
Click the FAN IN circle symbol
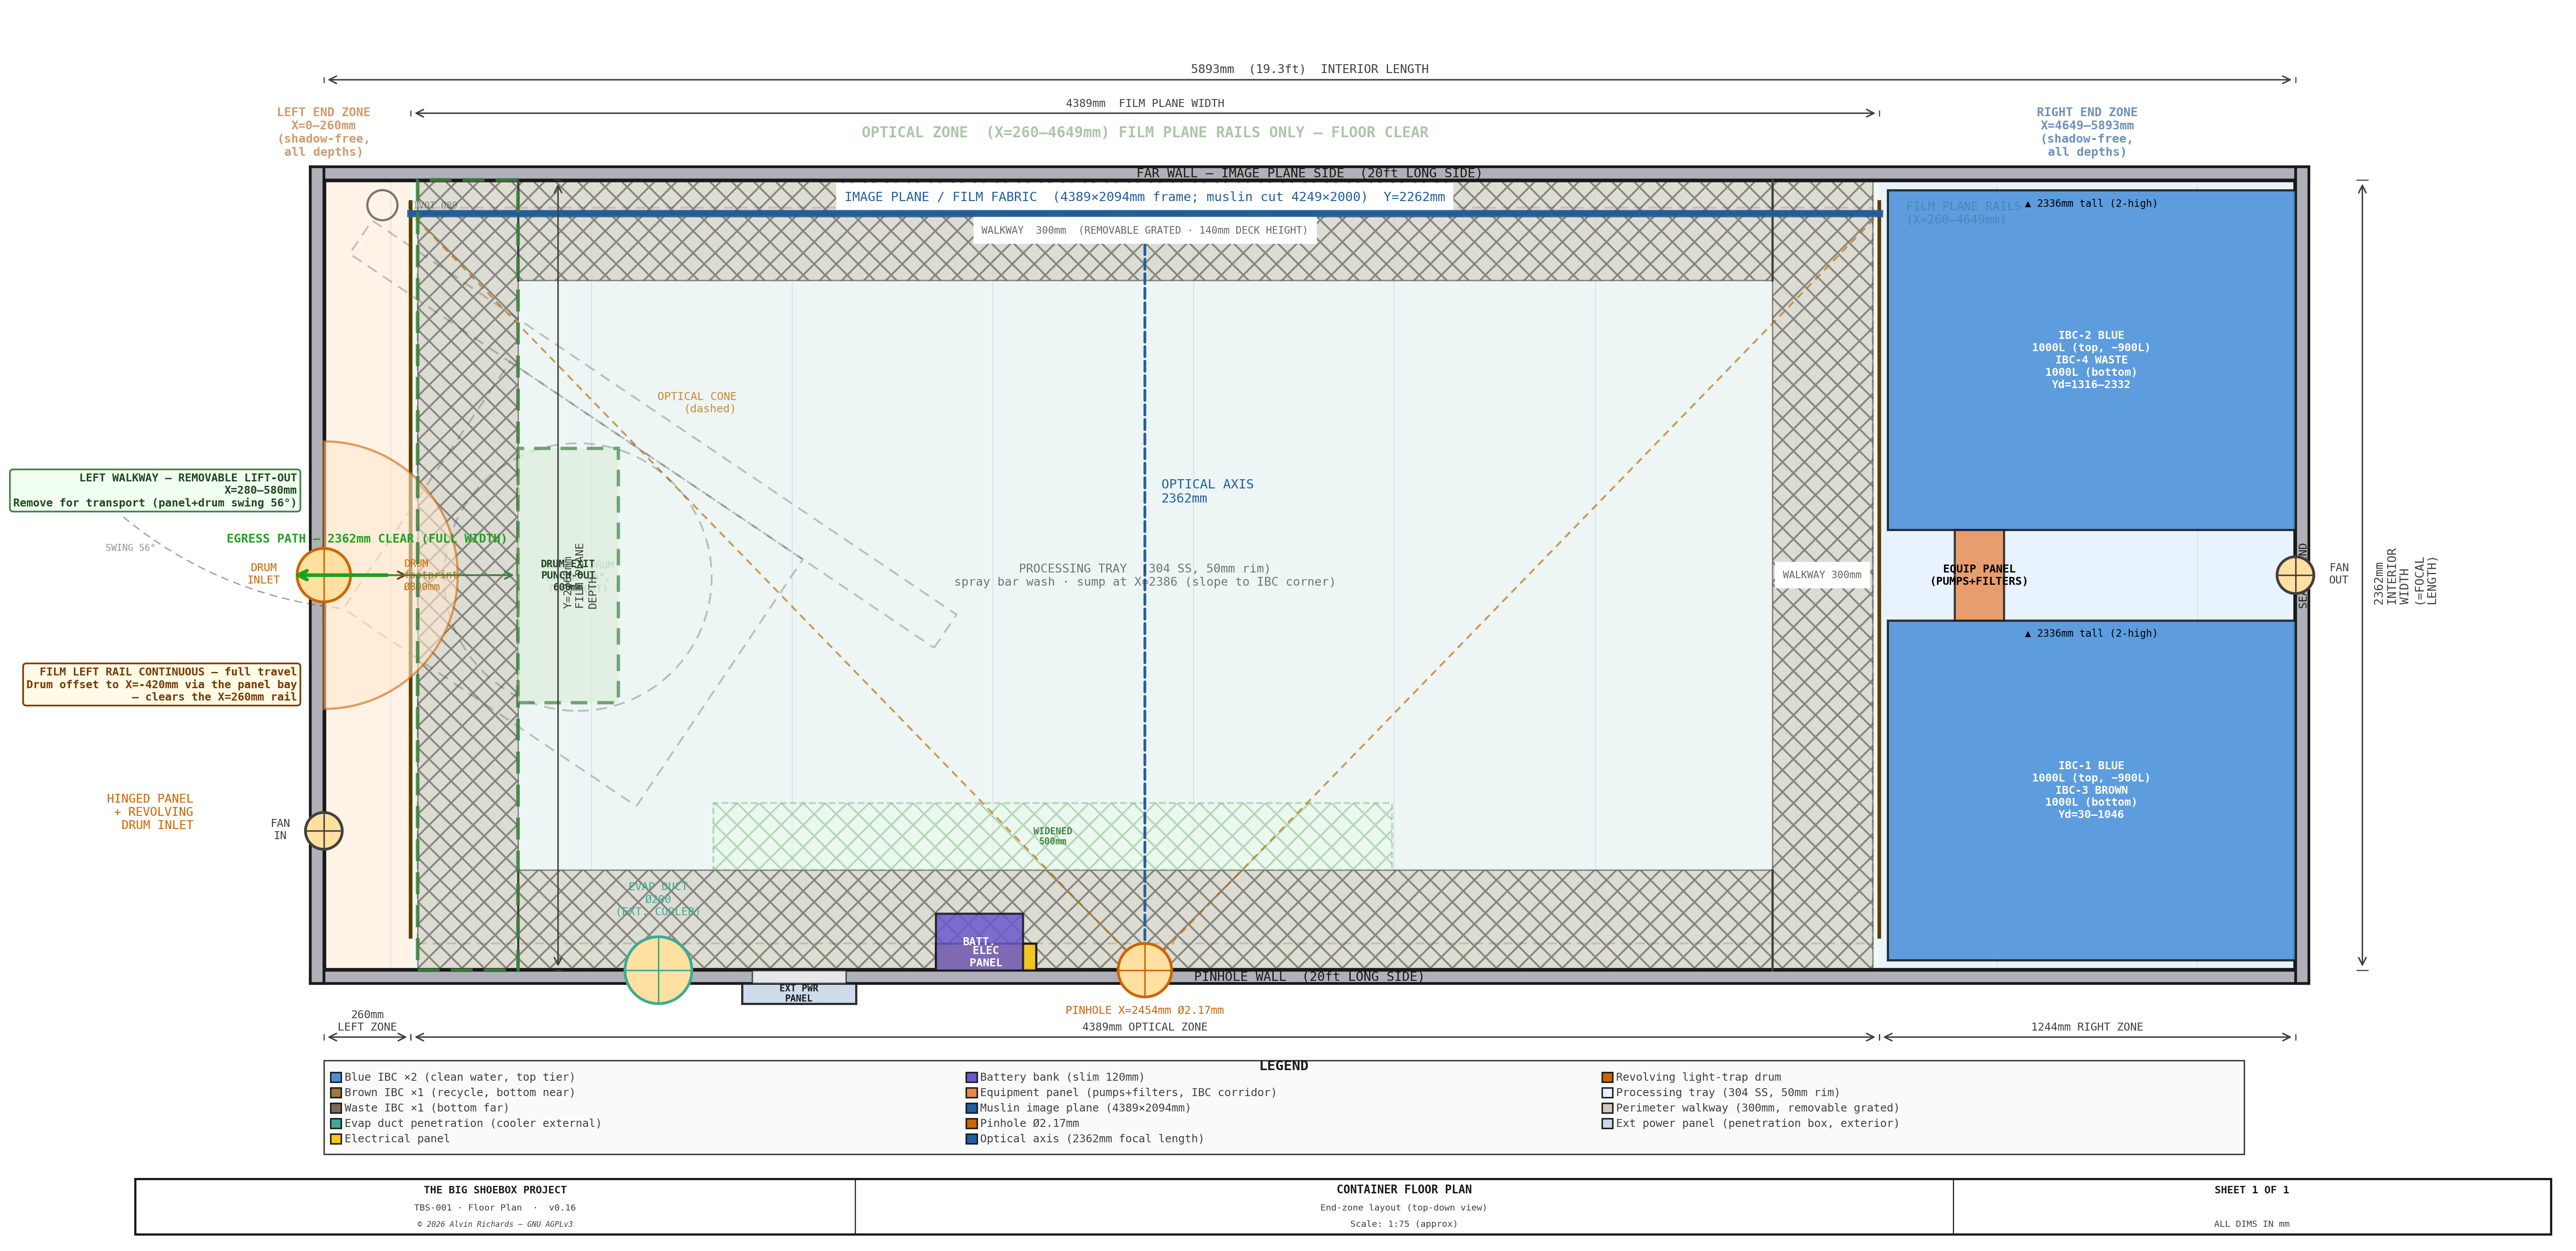(323, 831)
